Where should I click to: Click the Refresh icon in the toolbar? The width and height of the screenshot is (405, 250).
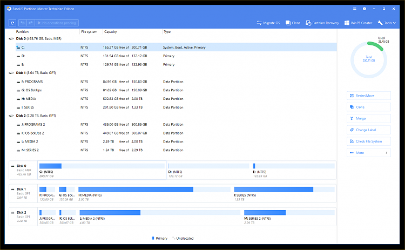click(12, 23)
